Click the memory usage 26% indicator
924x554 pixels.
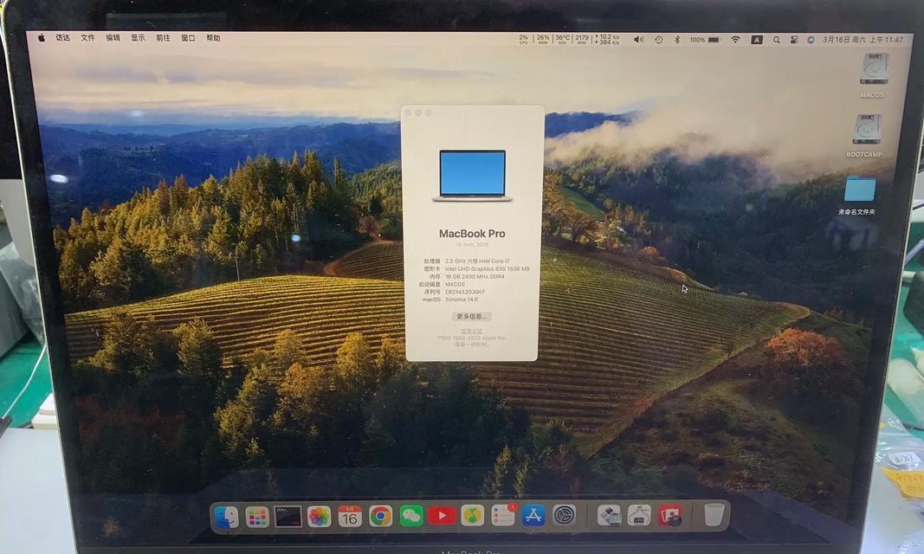(543, 40)
